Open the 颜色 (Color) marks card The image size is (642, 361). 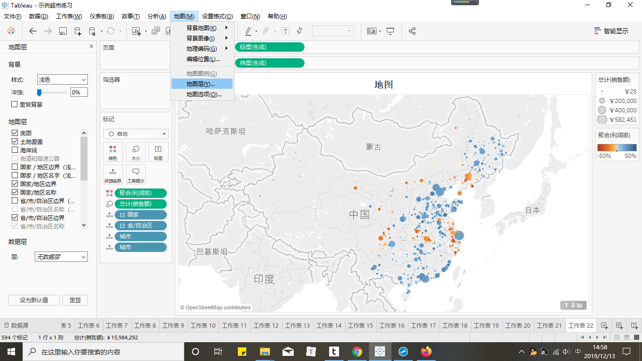point(113,152)
